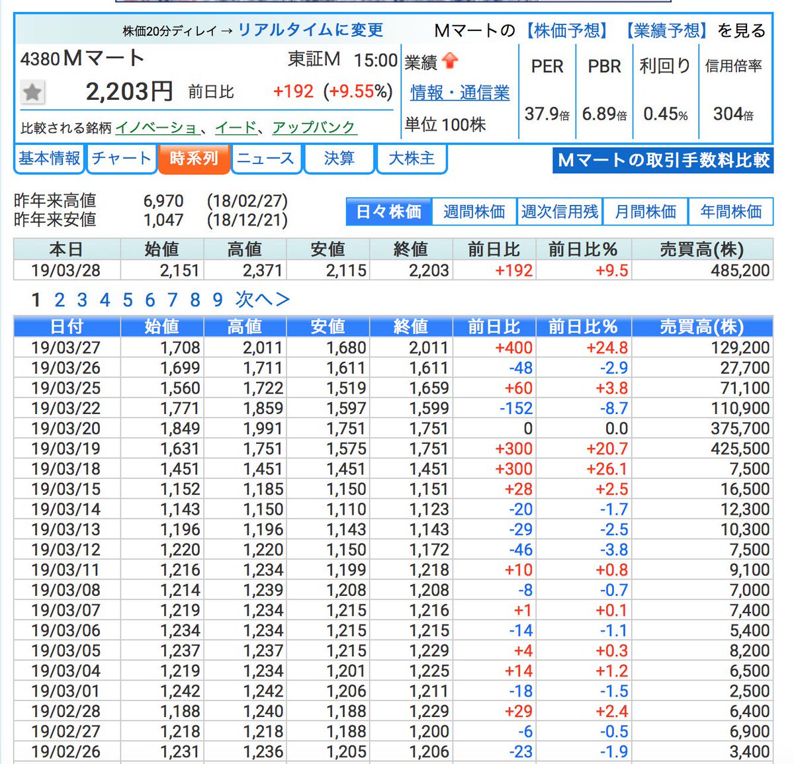This screenshot has width=794, height=764.
Task: Switch to 基本情報 tab
Action: [x=50, y=159]
